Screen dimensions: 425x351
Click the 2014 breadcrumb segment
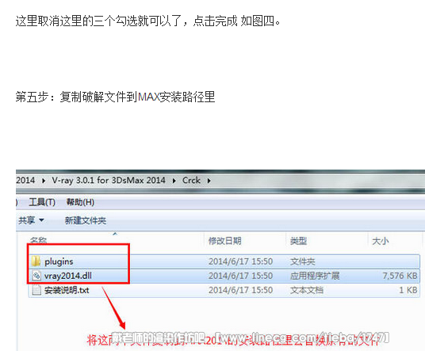[x=25, y=181]
